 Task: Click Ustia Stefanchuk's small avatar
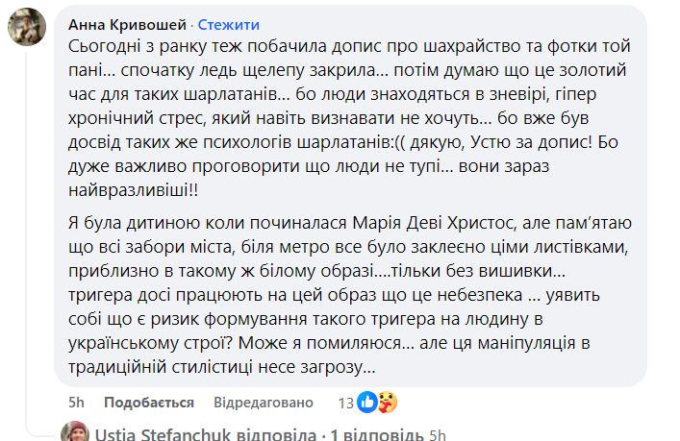point(74,434)
